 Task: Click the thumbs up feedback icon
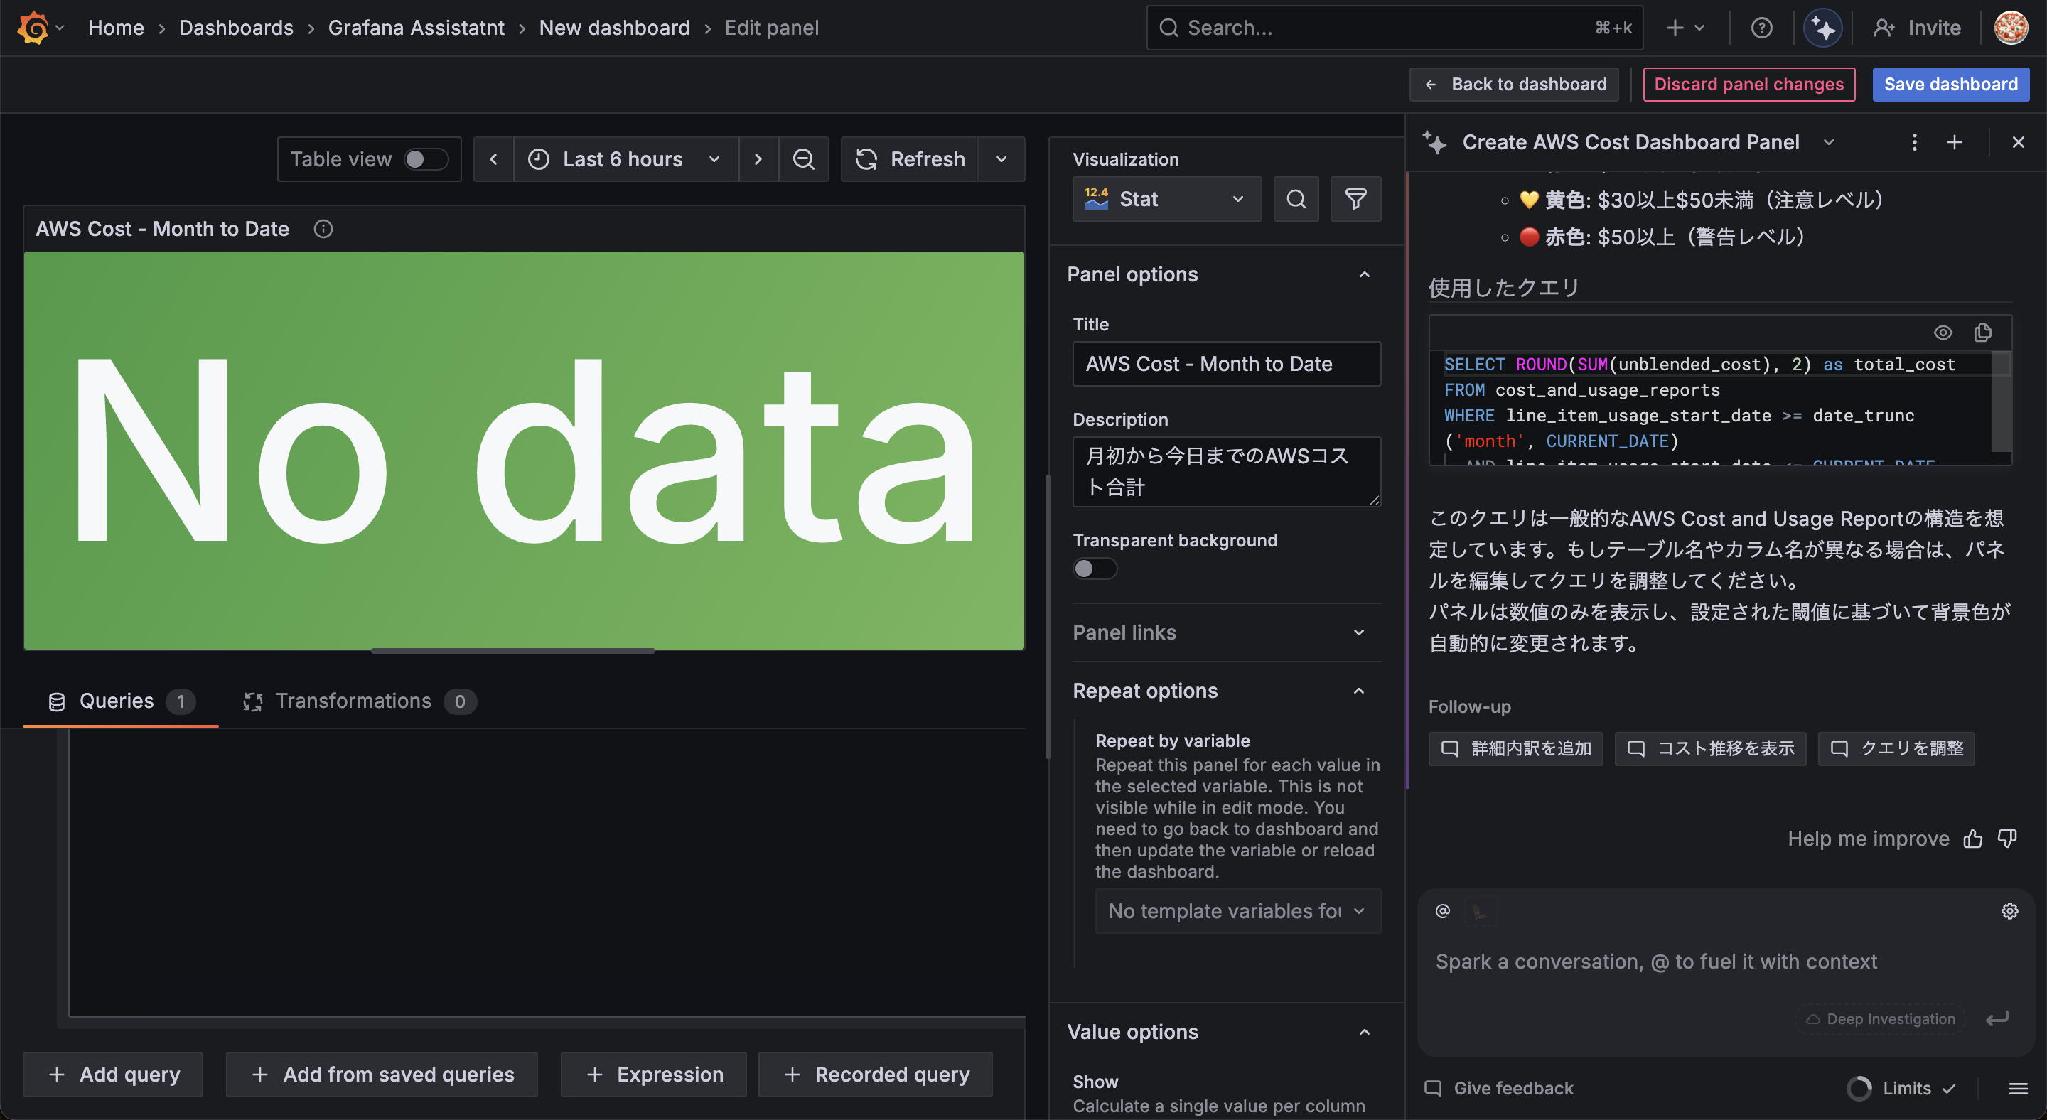point(1972,839)
